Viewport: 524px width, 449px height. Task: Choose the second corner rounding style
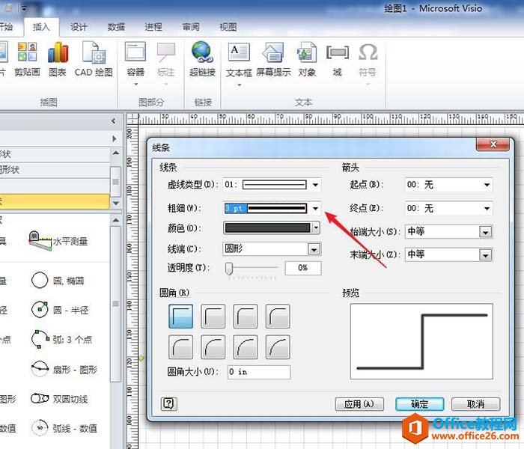pos(213,316)
